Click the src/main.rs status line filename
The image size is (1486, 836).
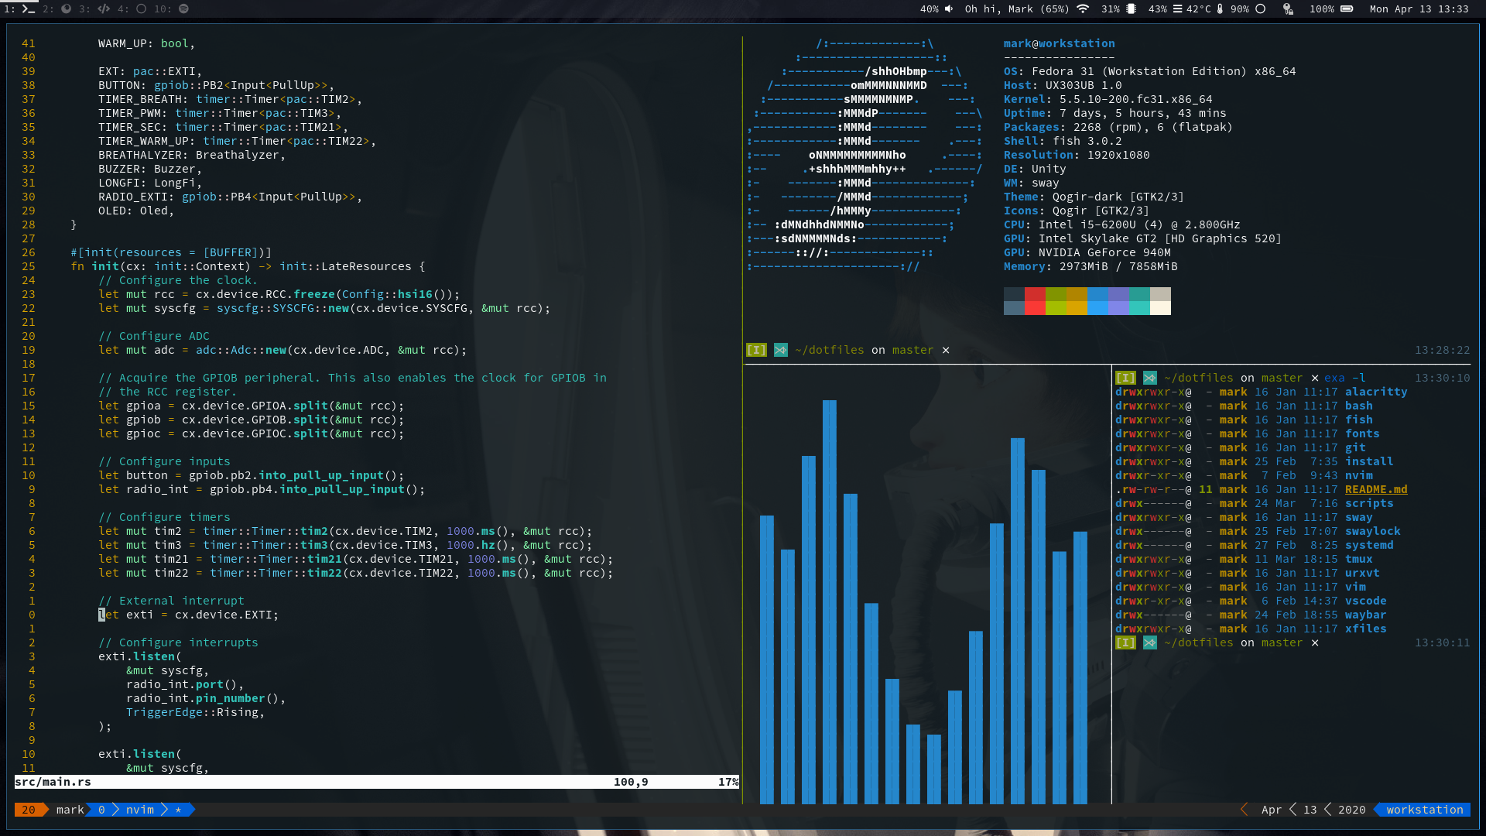53,782
